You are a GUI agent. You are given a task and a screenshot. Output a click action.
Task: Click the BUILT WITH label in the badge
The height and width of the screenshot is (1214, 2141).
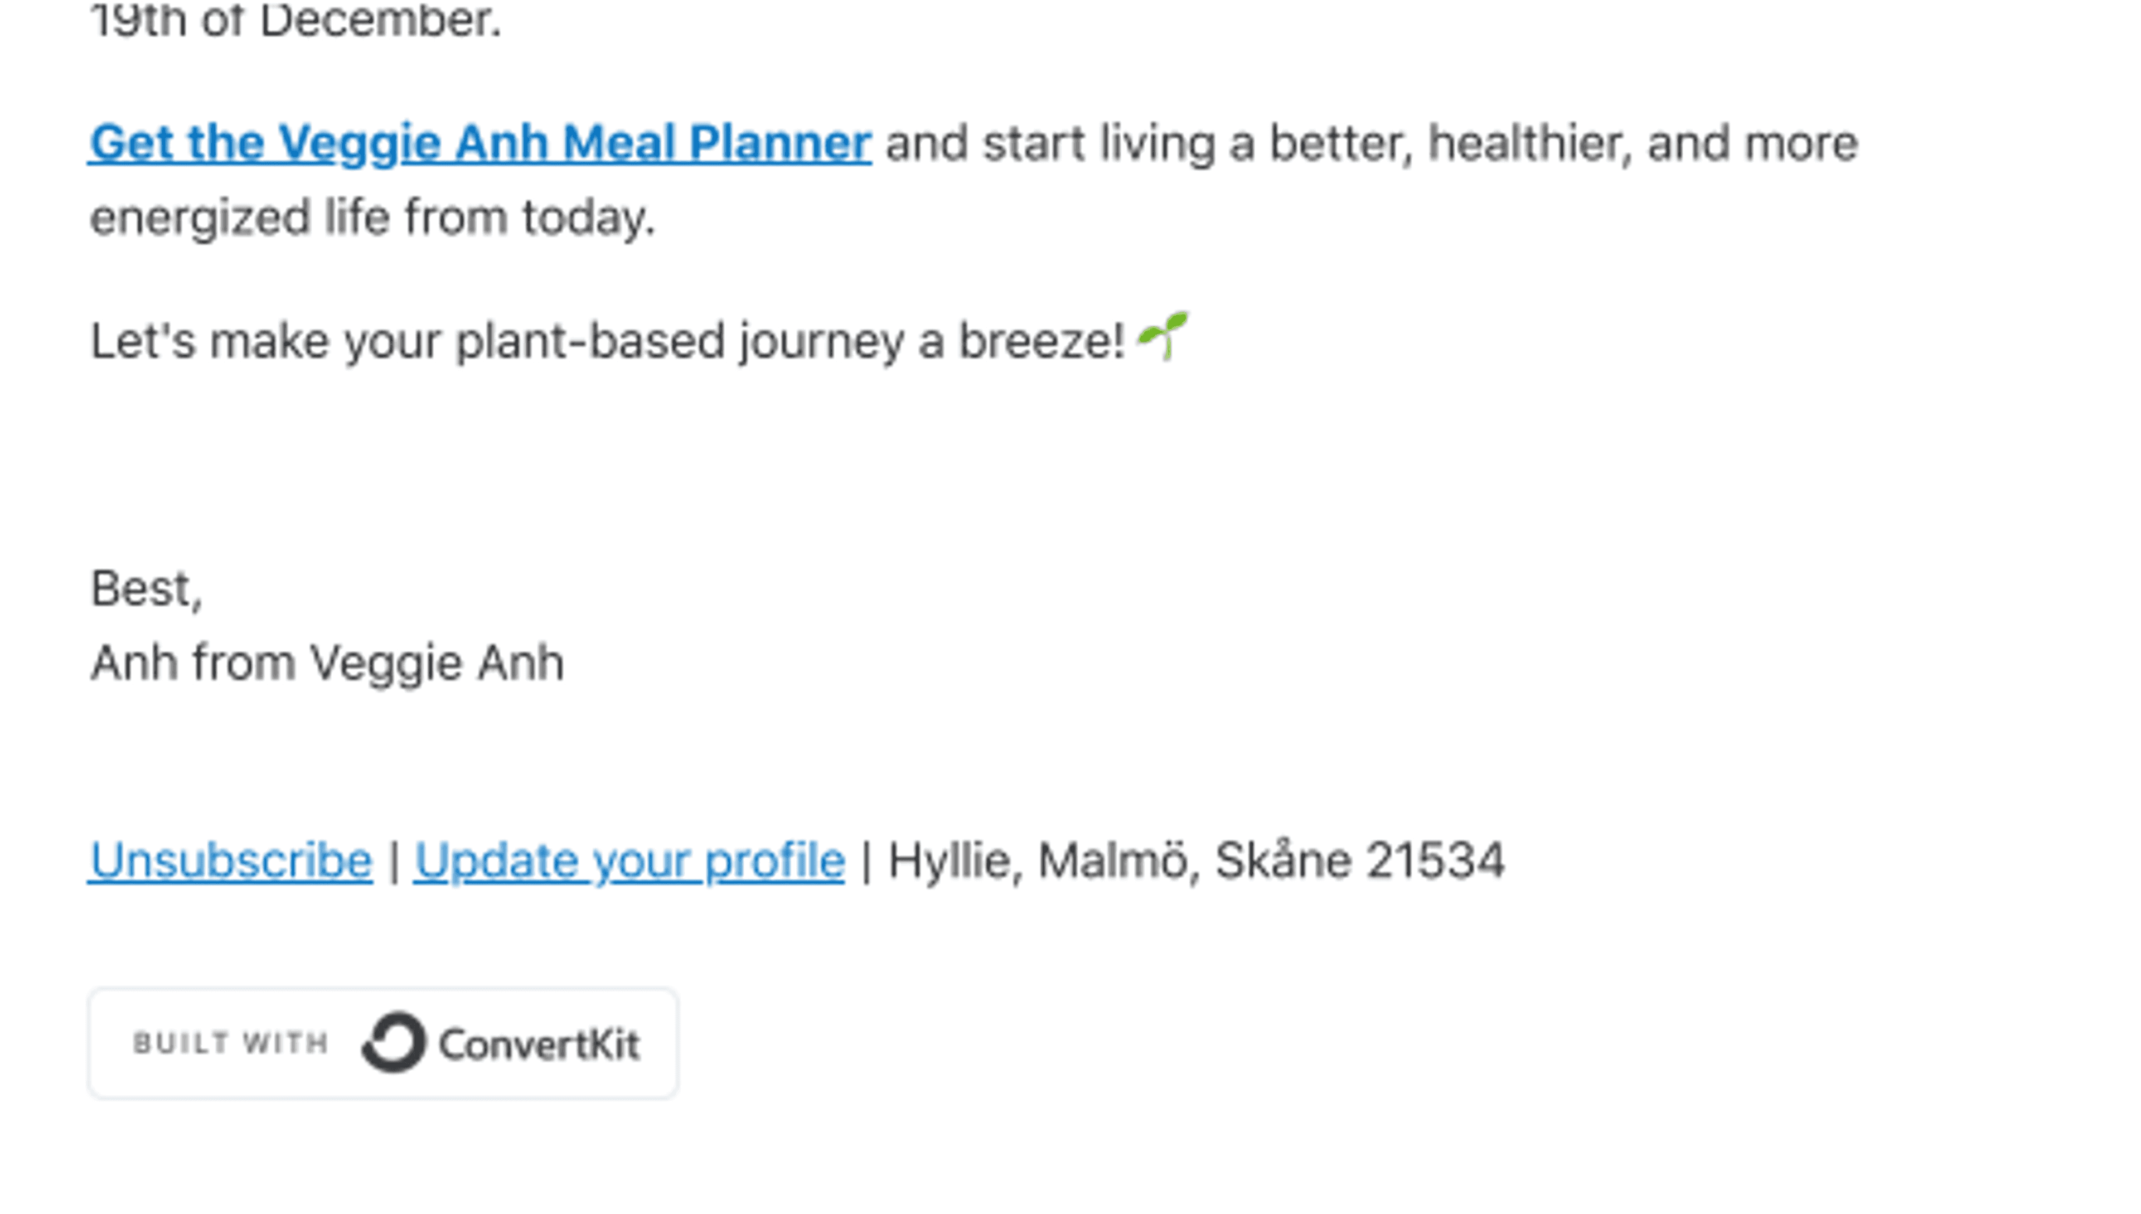pos(230,1042)
